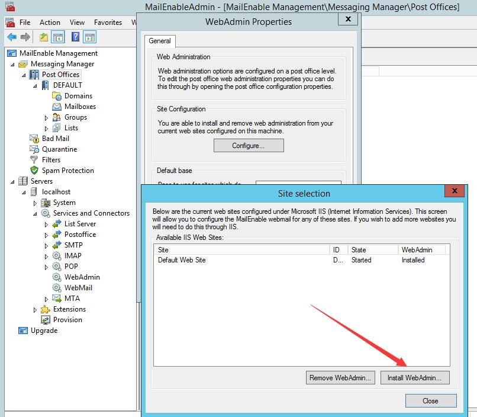This screenshot has width=477, height=417.
Task: Expand the MTA node
Action: tap(46, 299)
